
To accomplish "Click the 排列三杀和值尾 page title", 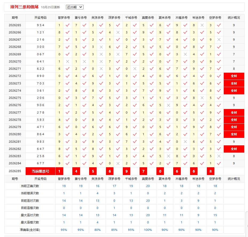I will click(24, 7).
